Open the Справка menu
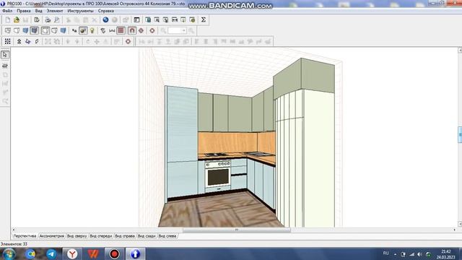This screenshot has width=462, height=260. 106,11
